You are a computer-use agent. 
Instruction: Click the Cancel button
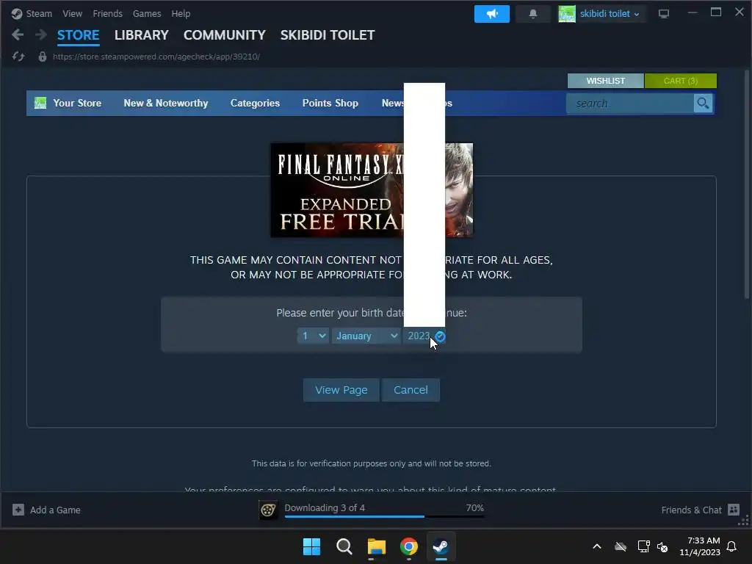click(x=411, y=390)
